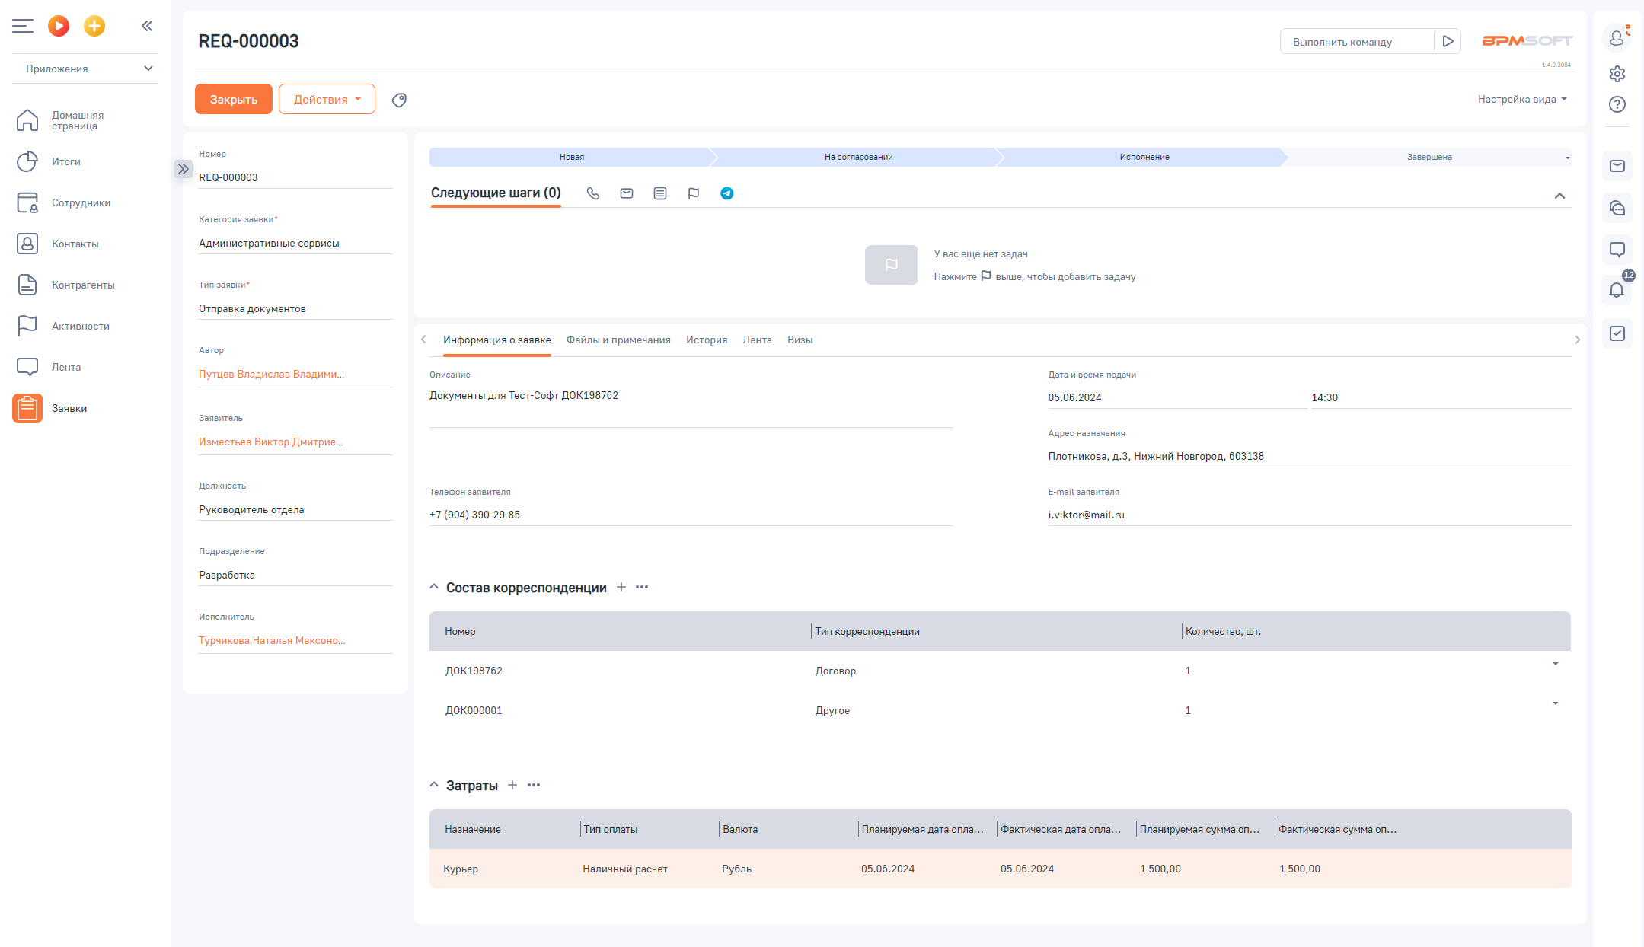Image resolution: width=1644 pixels, height=947 pixels.
Task: Click the yellow plus quick-add icon
Action: (94, 26)
